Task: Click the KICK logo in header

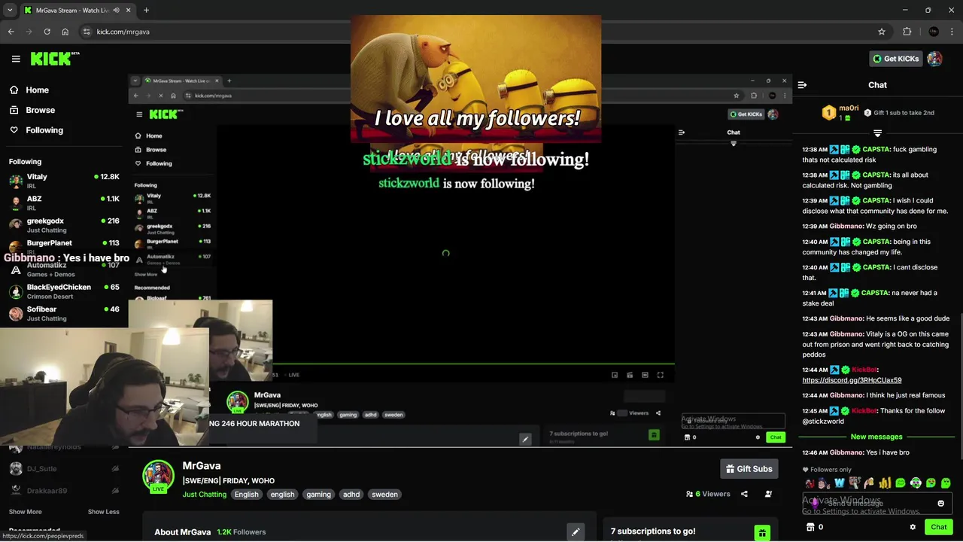Action: click(55, 59)
